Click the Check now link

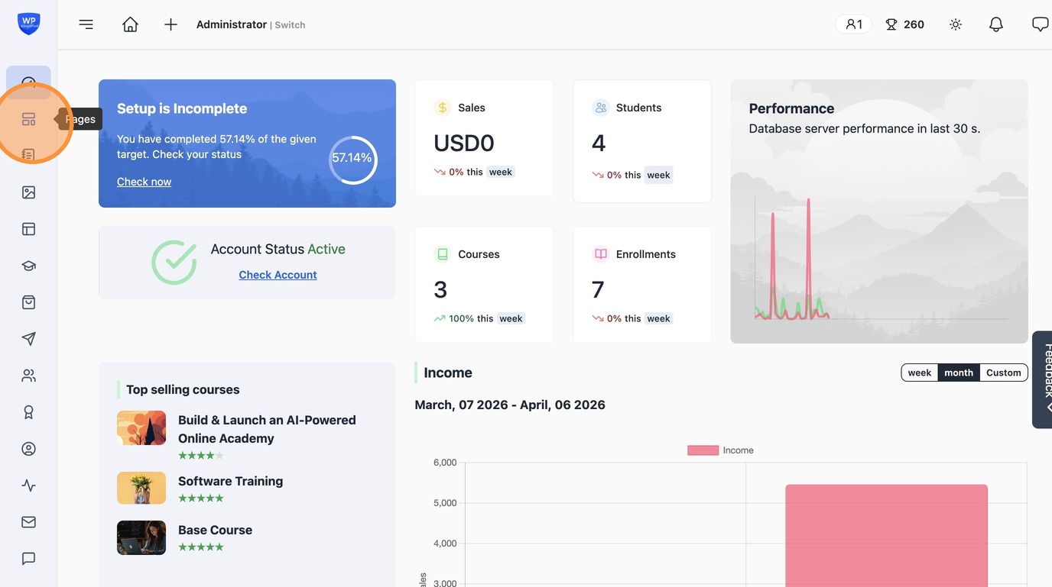pyautogui.click(x=144, y=182)
